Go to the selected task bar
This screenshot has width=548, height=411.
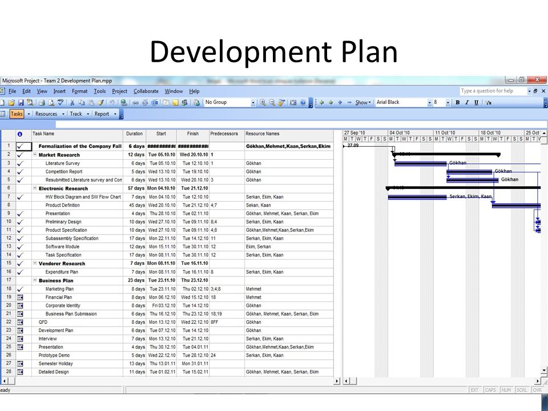coord(281,102)
